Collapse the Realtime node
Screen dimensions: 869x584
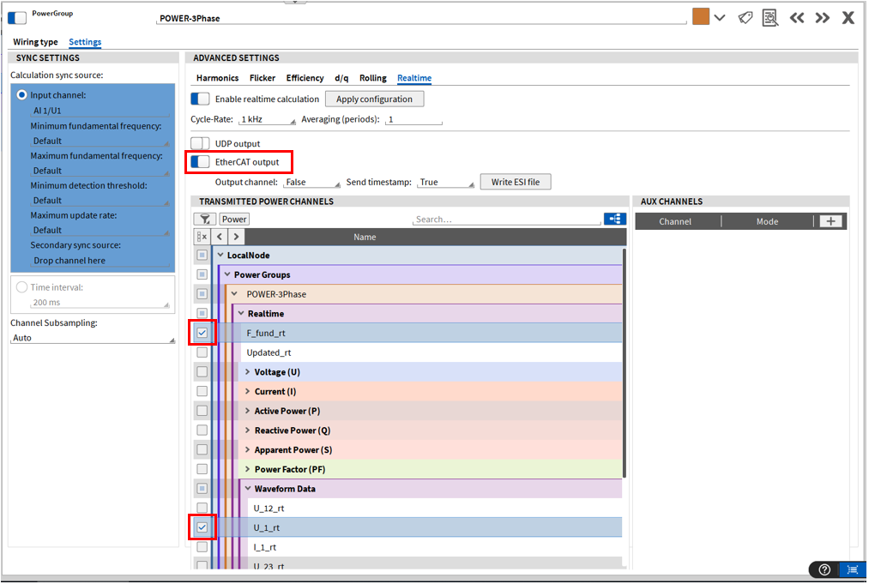[x=241, y=313]
